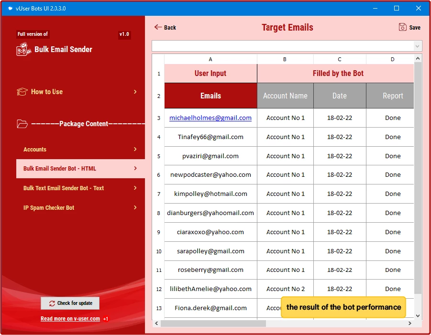Click the Target Emails title
Viewport: 431px width, 335px height.
pos(287,27)
